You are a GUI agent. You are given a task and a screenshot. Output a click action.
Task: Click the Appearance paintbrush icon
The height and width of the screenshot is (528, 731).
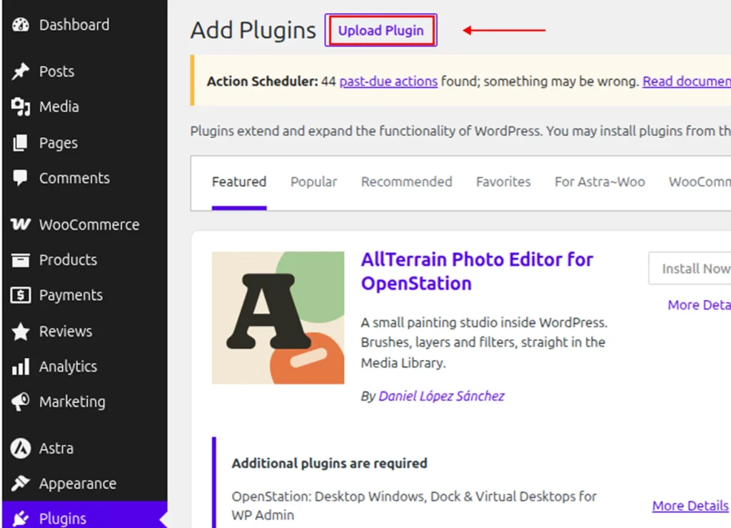(x=21, y=483)
